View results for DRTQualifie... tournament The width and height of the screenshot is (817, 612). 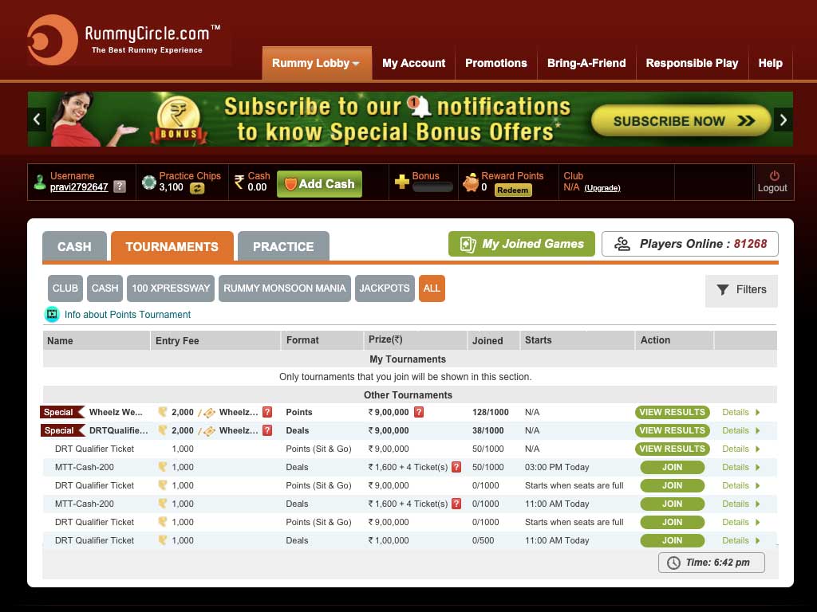pyautogui.click(x=672, y=430)
